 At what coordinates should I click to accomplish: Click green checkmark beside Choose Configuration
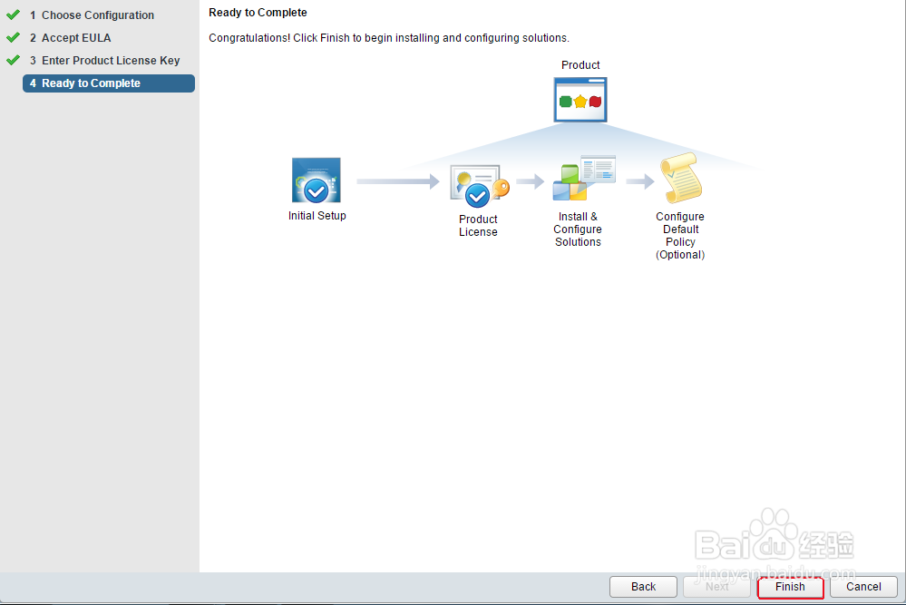point(13,15)
